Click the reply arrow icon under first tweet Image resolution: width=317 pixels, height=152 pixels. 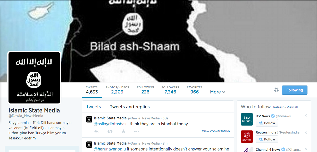(x=96, y=131)
